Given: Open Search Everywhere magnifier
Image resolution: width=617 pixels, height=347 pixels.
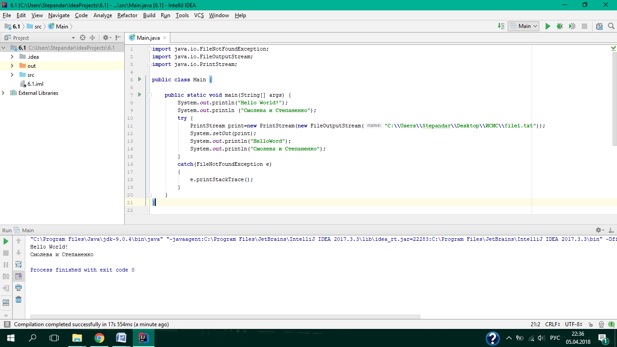Looking at the screenshot, I should pyautogui.click(x=610, y=26).
